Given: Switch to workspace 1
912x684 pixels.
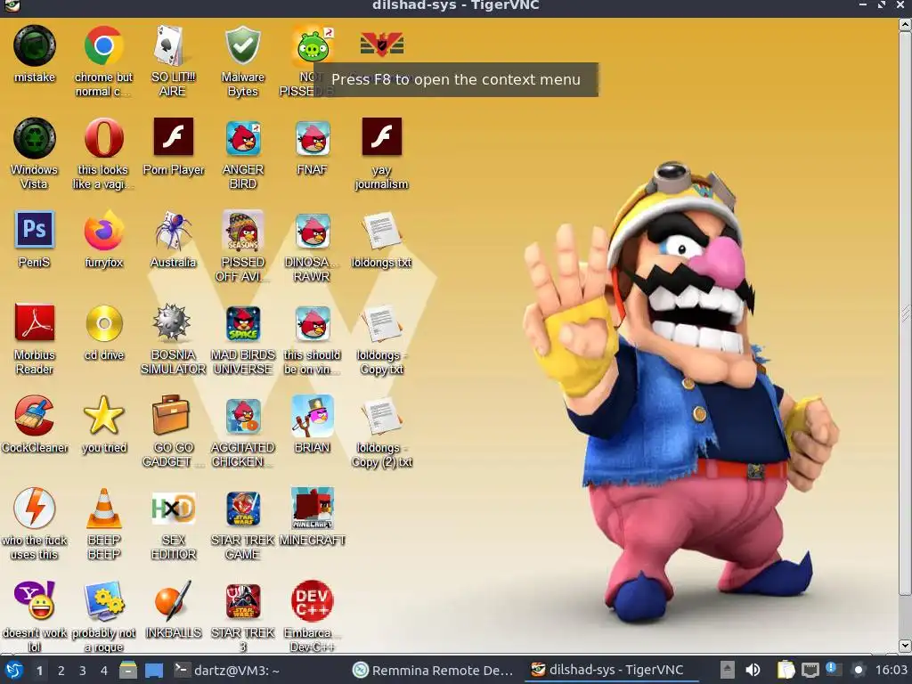Looking at the screenshot, I should (39, 671).
